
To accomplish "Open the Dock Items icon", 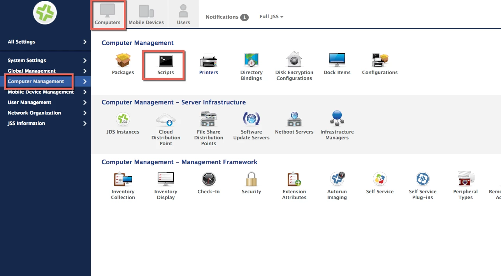I will coord(337,61).
